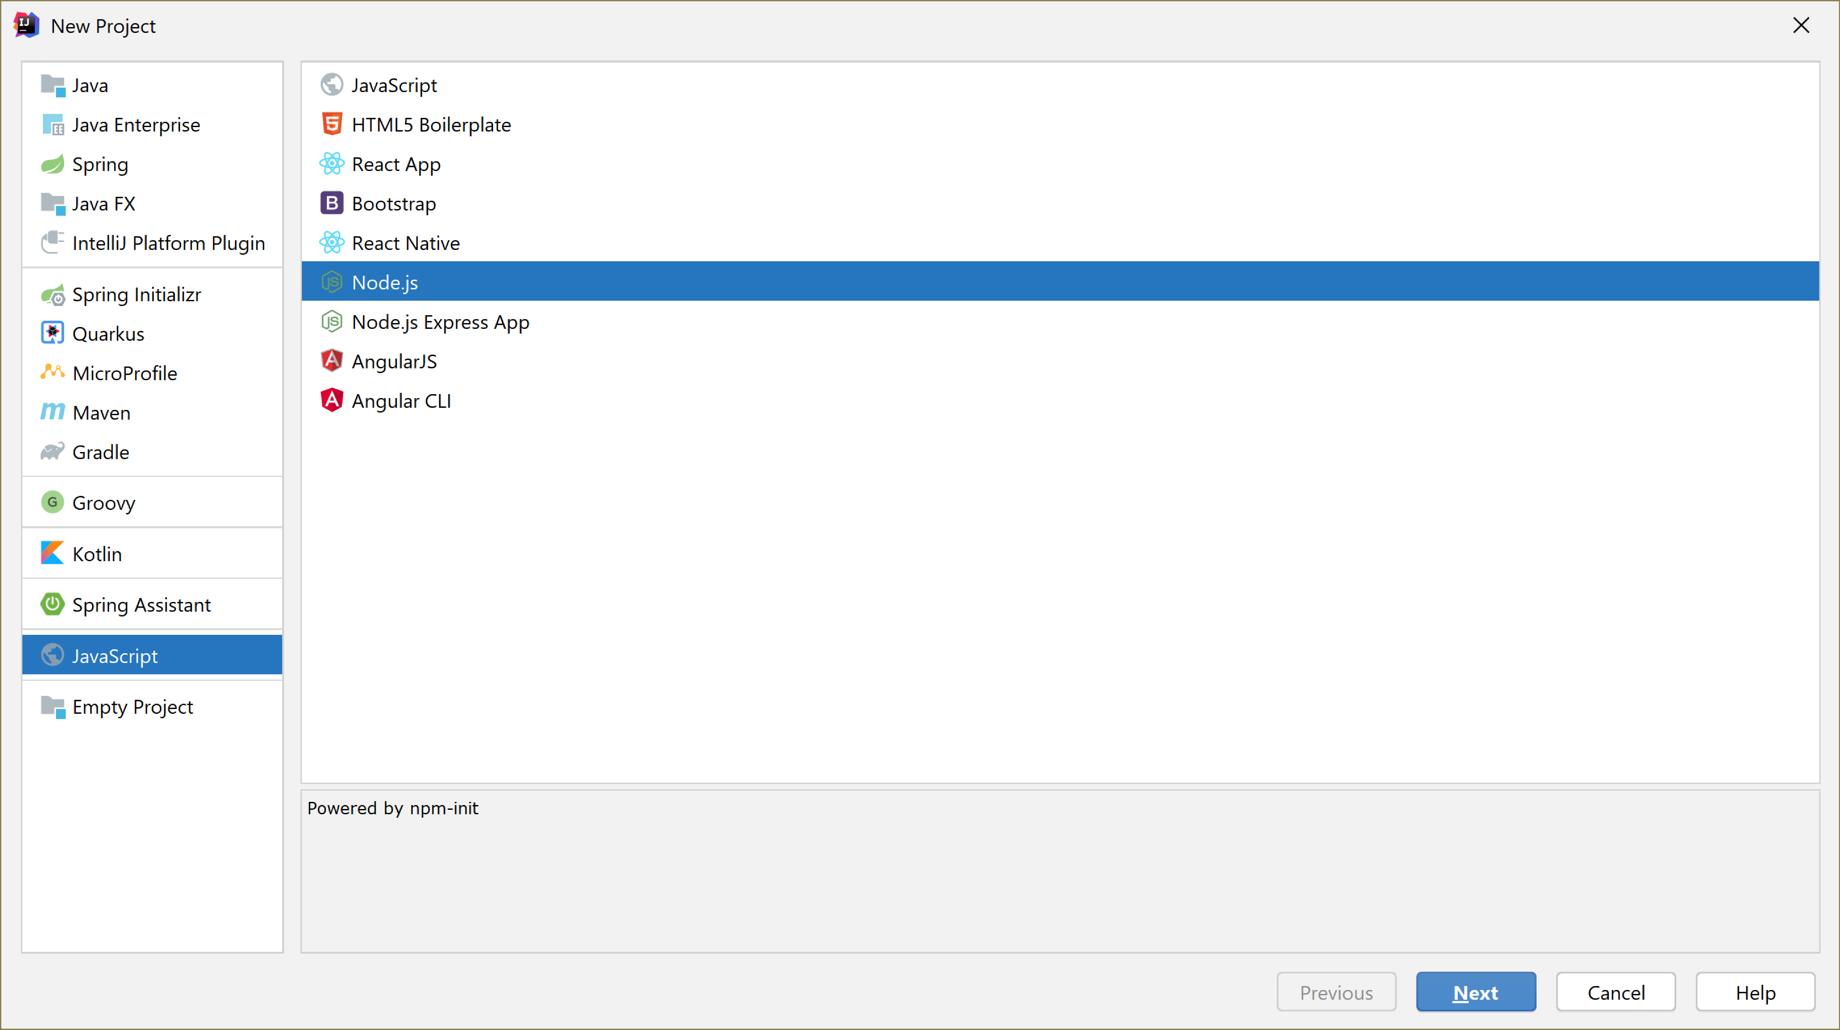This screenshot has height=1030, width=1840.
Task: Select MicroProfile category
Action: (152, 373)
